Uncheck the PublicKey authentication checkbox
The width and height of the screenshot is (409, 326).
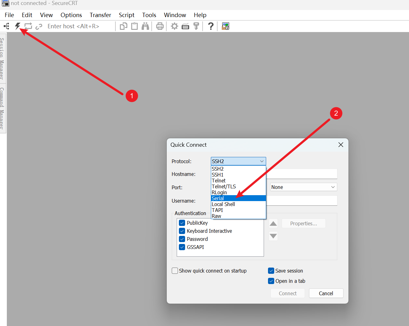182,223
